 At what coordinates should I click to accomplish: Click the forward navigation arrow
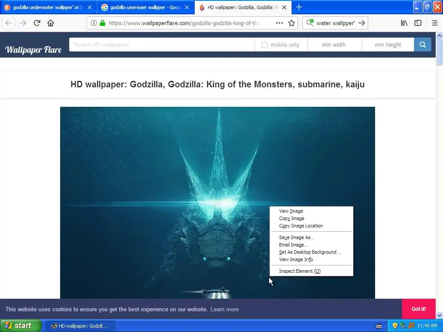(23, 23)
